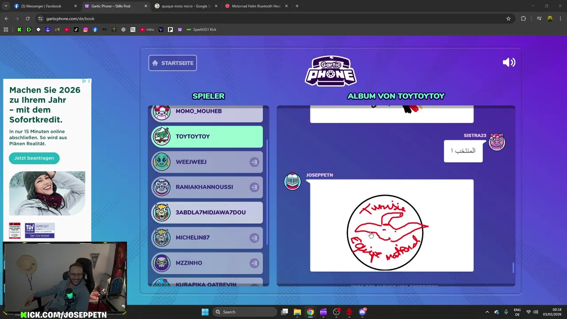The width and height of the screenshot is (567, 319).
Task: Open MICHELIN87's album arrow icon
Action: (x=254, y=238)
